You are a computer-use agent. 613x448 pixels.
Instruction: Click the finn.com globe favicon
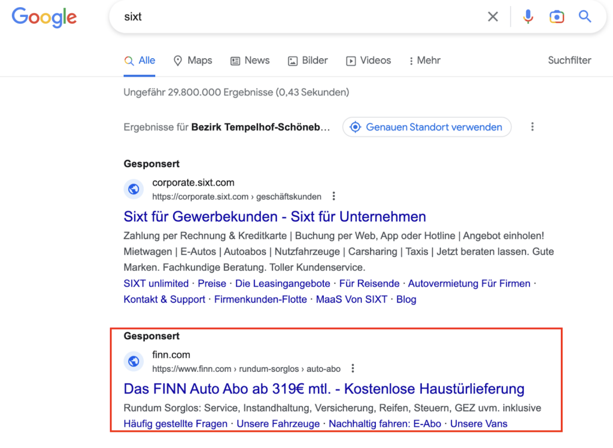pos(133,361)
